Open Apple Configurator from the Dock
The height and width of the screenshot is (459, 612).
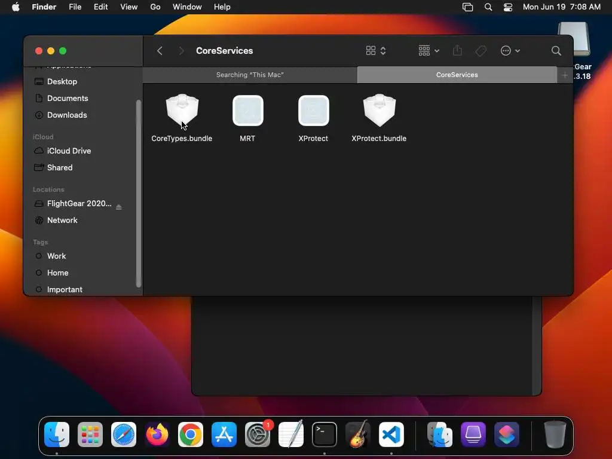click(473, 434)
